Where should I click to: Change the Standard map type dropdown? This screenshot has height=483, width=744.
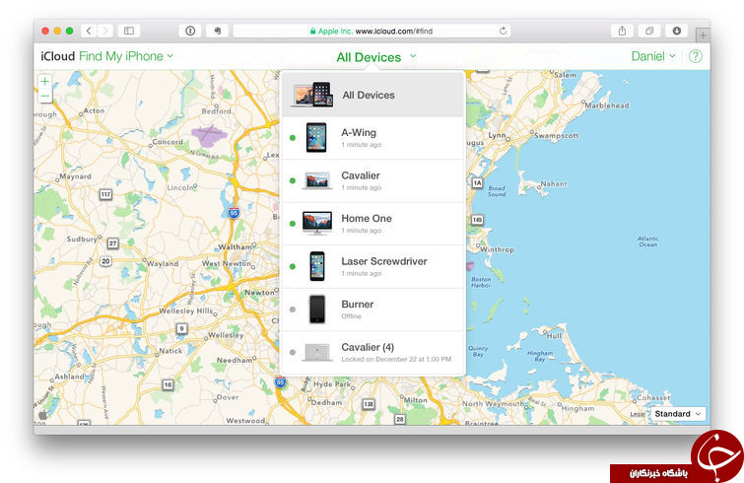[x=678, y=414]
